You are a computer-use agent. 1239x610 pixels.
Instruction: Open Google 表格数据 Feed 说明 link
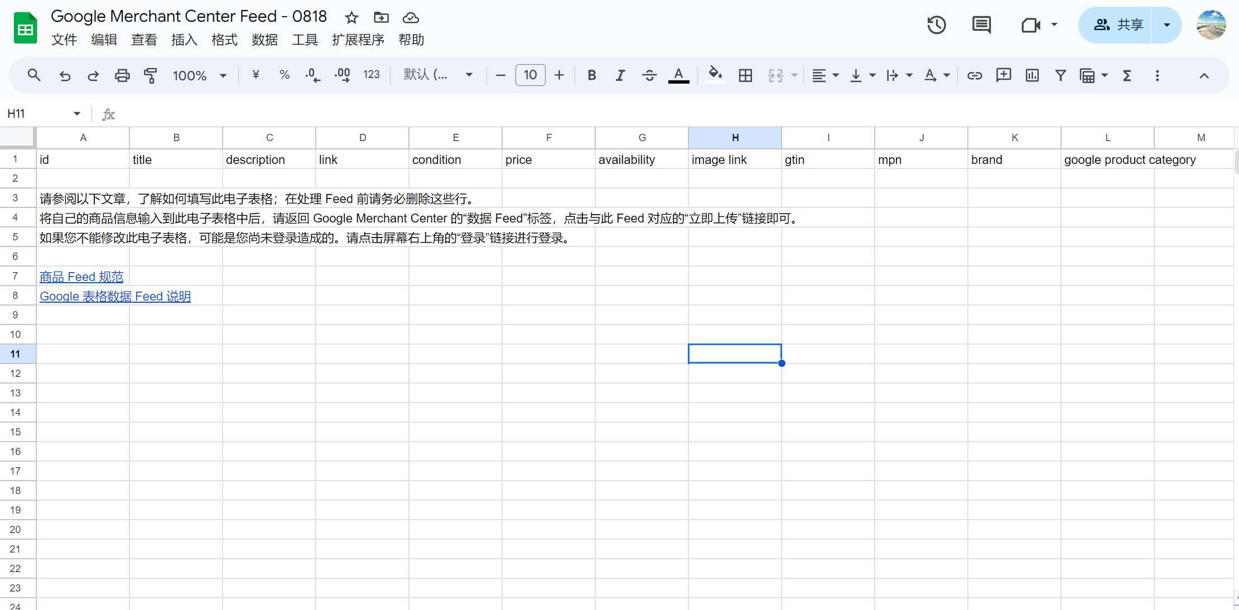point(115,296)
